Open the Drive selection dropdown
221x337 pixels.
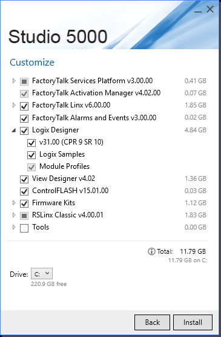pos(42,274)
